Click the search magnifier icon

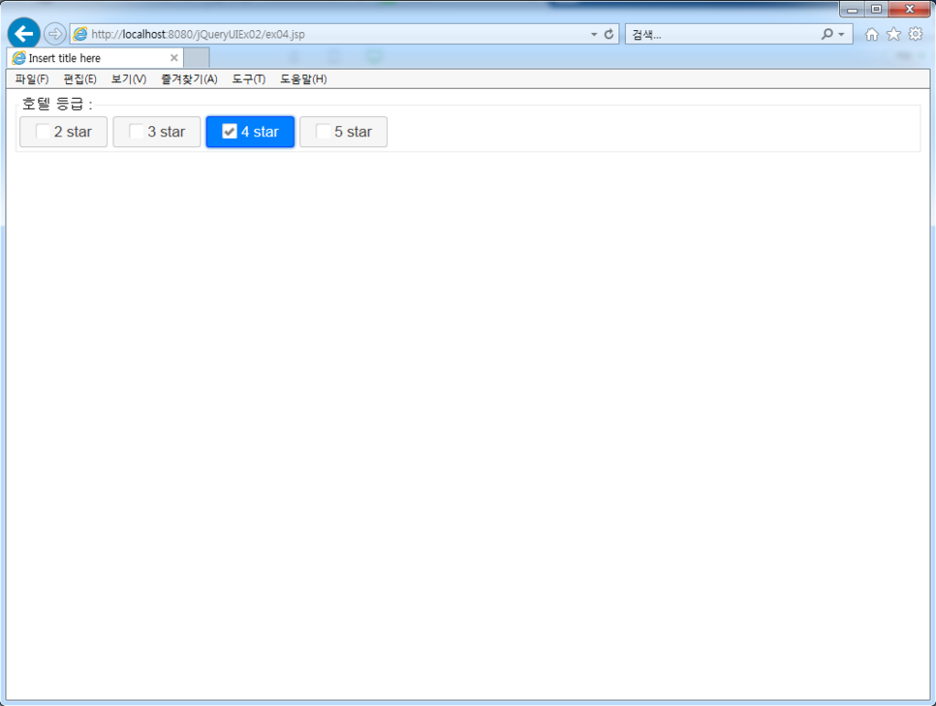pos(827,34)
